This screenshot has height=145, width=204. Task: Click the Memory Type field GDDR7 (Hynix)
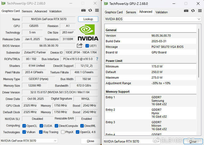38,79
